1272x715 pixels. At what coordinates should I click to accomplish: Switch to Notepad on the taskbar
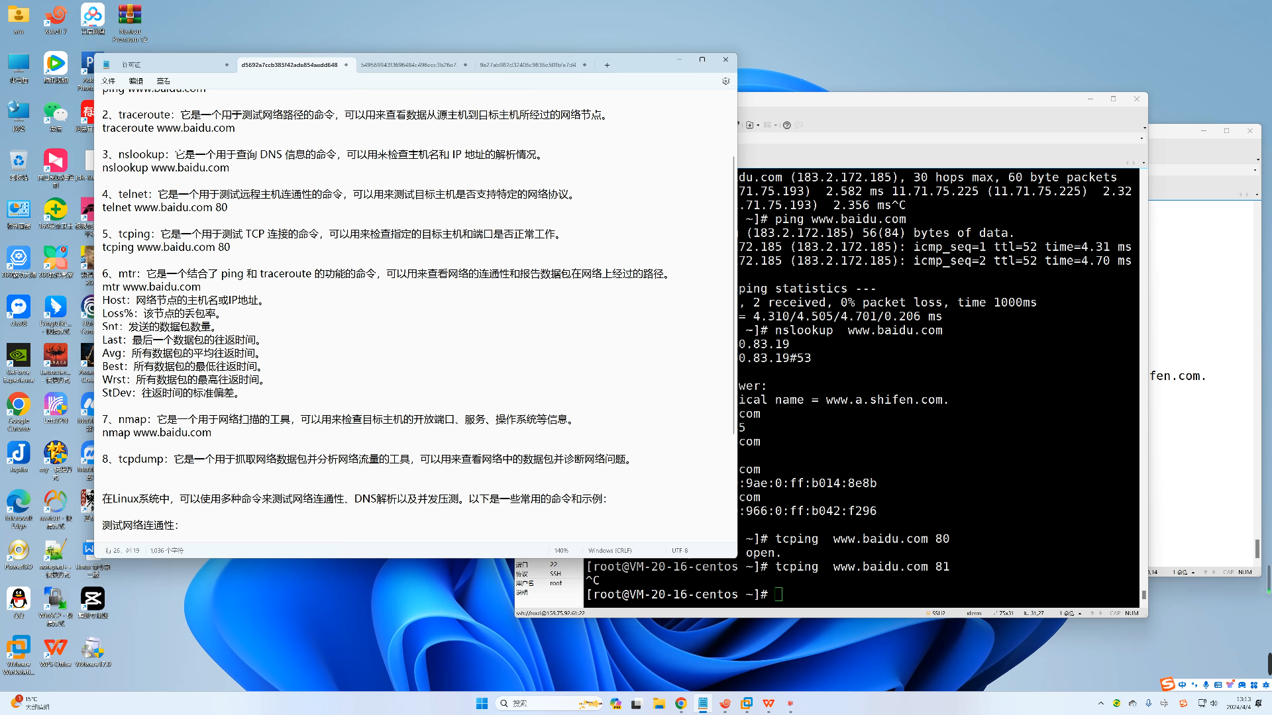click(x=703, y=703)
